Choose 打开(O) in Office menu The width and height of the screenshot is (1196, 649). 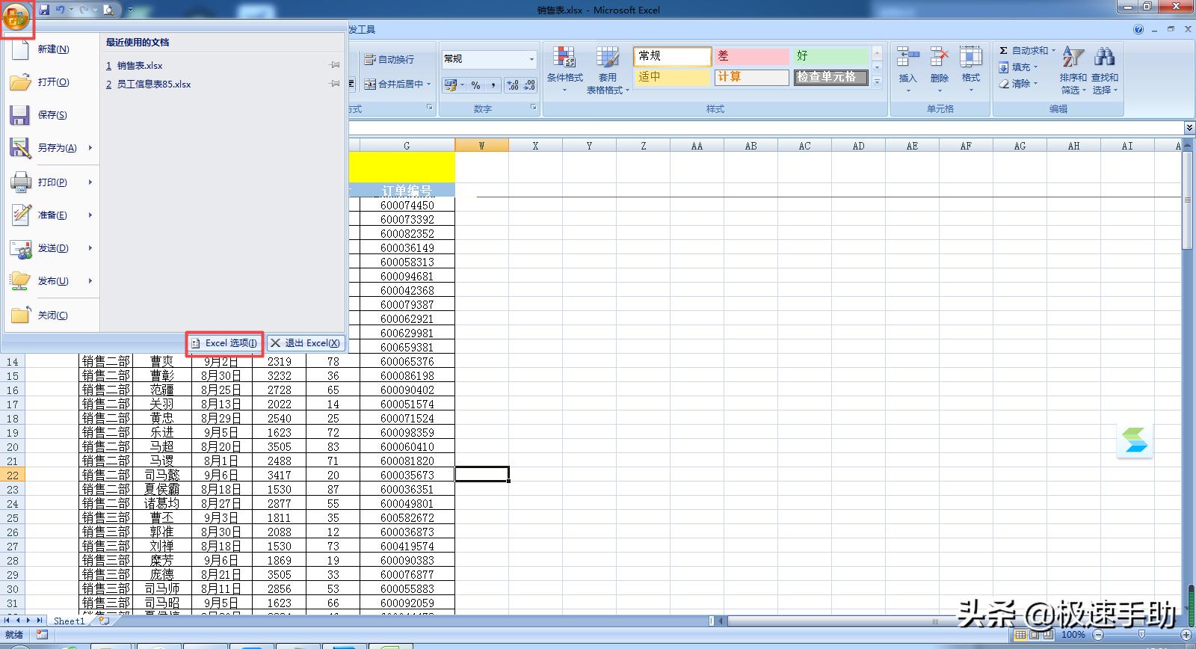click(50, 82)
